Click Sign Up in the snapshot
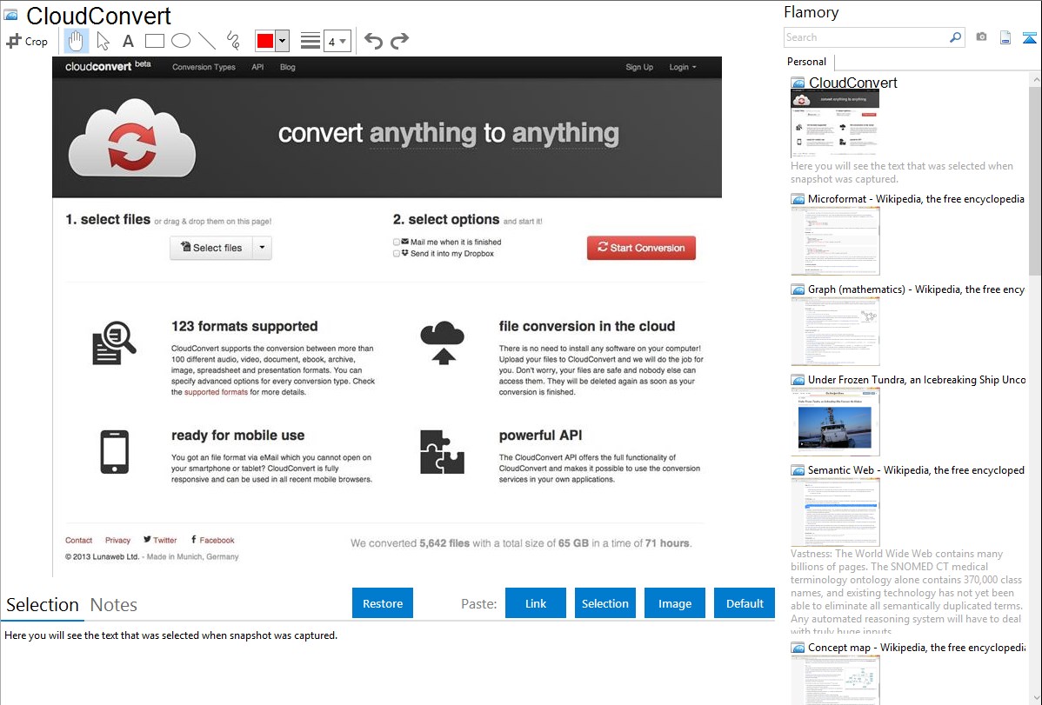The image size is (1042, 705). click(x=639, y=67)
